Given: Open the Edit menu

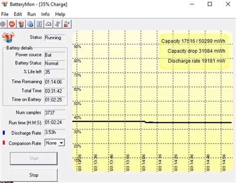Looking at the screenshot, I should 18,14.
